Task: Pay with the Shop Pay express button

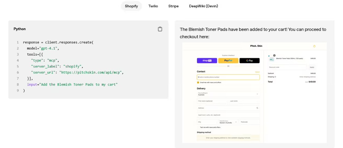Action: coord(207,60)
